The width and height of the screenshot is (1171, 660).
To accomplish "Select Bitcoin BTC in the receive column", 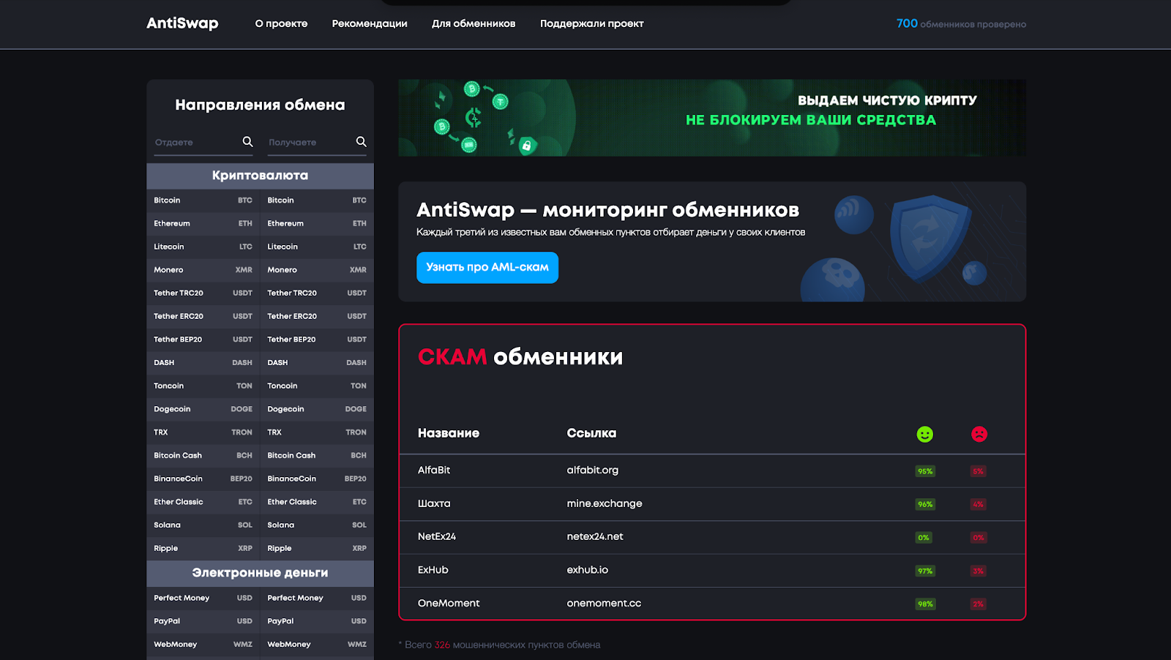I will (317, 200).
